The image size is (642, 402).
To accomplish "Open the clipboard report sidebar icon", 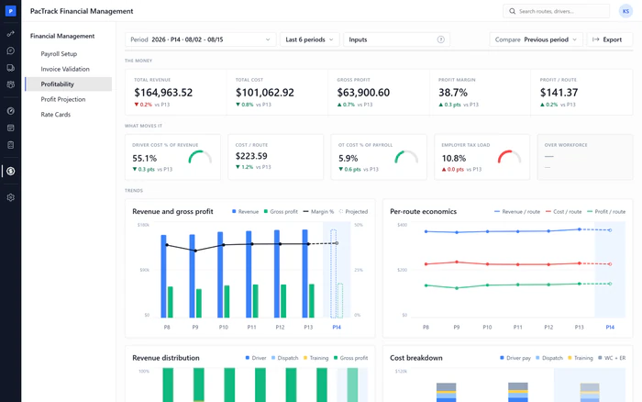I will click(11, 145).
